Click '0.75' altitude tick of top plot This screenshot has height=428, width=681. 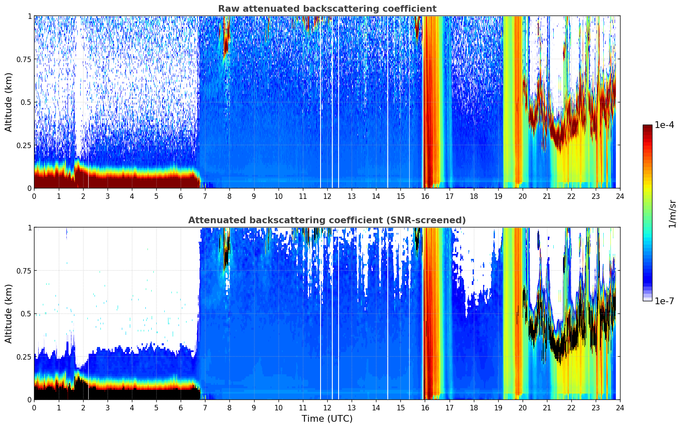click(x=24, y=59)
